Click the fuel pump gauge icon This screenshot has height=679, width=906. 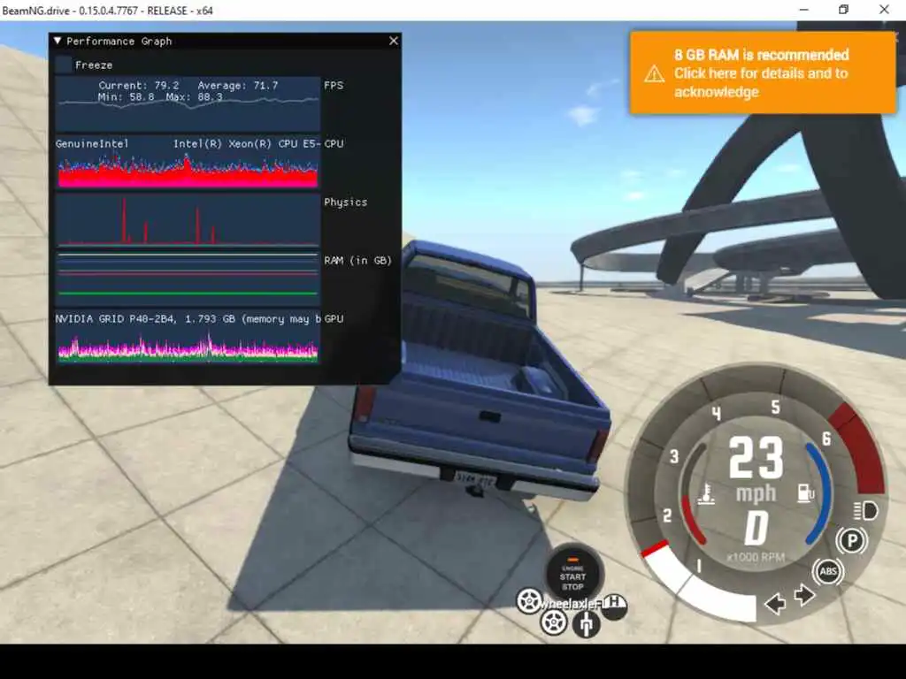(806, 492)
